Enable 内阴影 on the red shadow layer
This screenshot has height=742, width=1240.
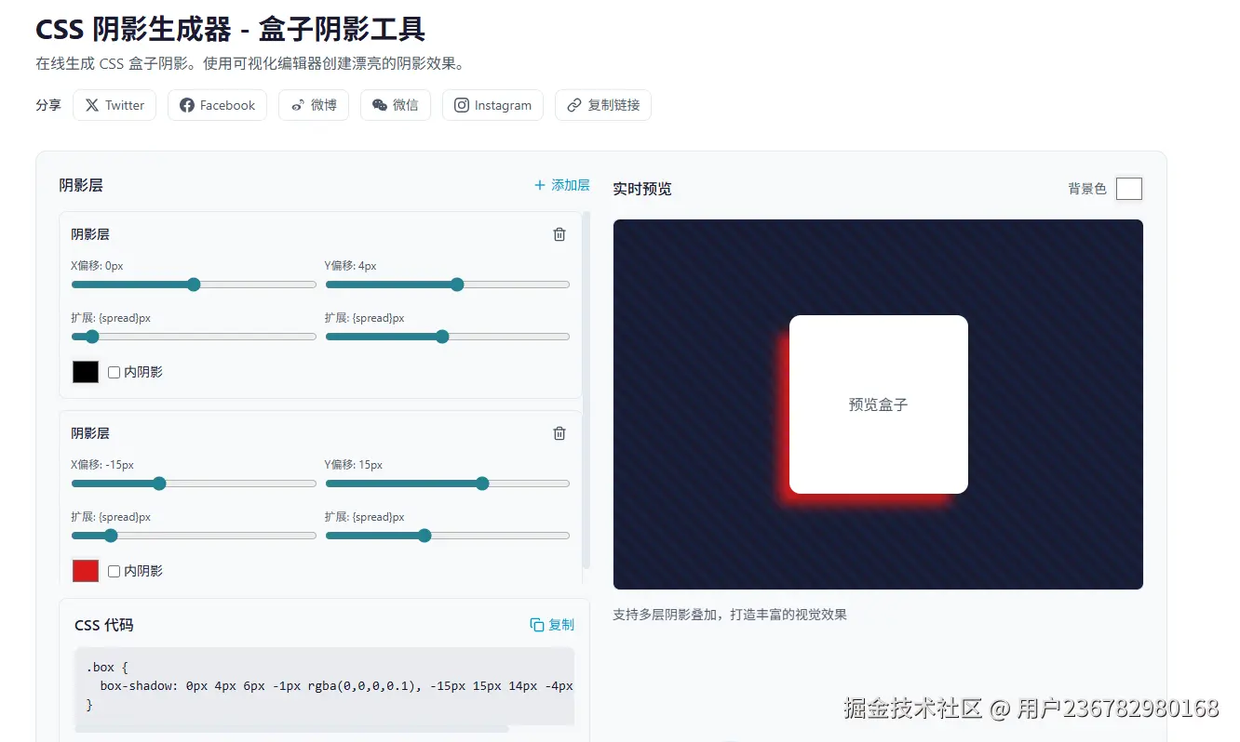[x=114, y=571]
